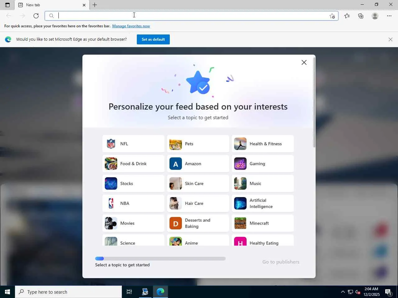Select the Skin Care topic
The width and height of the screenshot is (398, 298).
198,183
